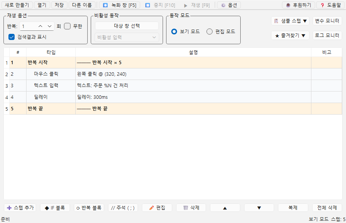Increase the 반복 count with up arrow

pos(40,26)
